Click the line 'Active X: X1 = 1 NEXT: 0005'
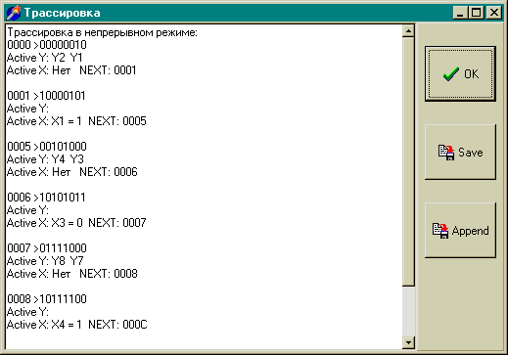This screenshot has width=508, height=355. (76, 121)
